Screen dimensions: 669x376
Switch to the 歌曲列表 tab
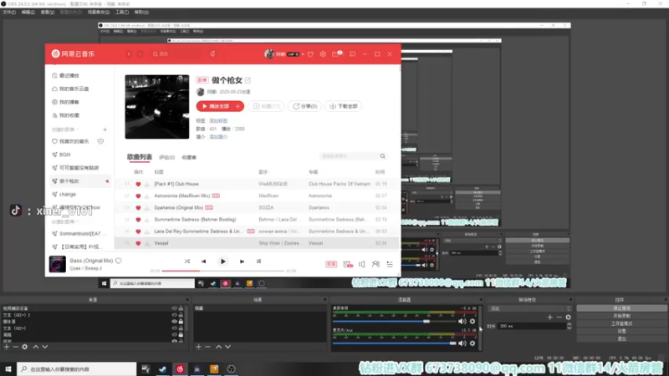click(140, 157)
